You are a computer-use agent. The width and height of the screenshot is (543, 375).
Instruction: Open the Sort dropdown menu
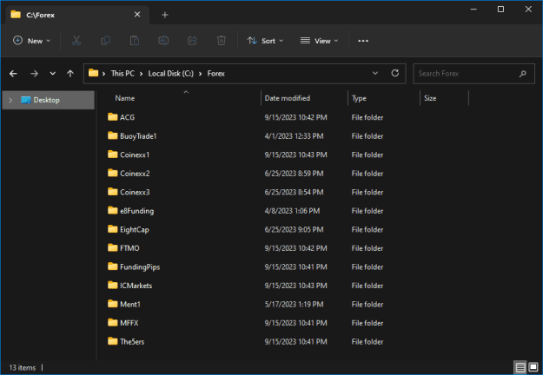[265, 41]
